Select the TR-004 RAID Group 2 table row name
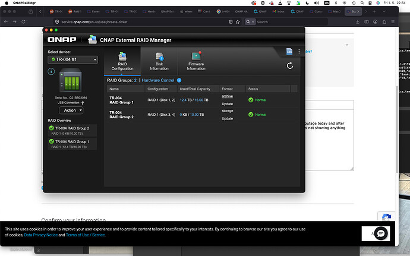The image size is (410, 256). [121, 115]
